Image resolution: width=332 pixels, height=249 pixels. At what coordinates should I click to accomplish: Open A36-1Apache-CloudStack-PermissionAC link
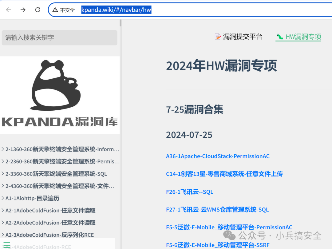218,156
